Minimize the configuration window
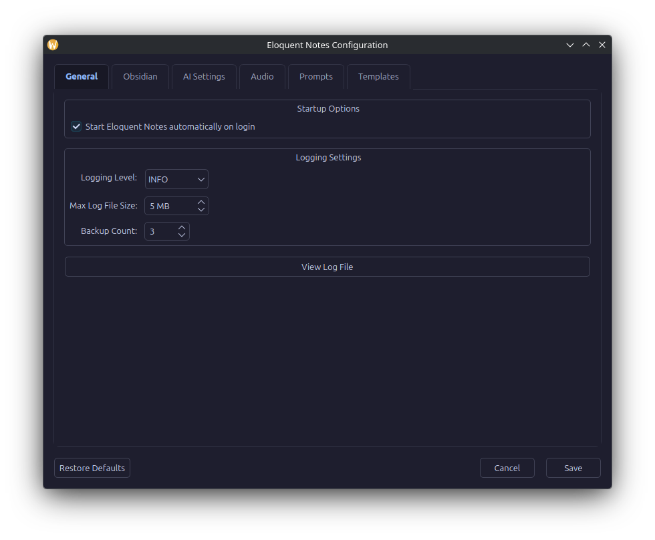Image resolution: width=655 pixels, height=540 pixels. point(569,45)
